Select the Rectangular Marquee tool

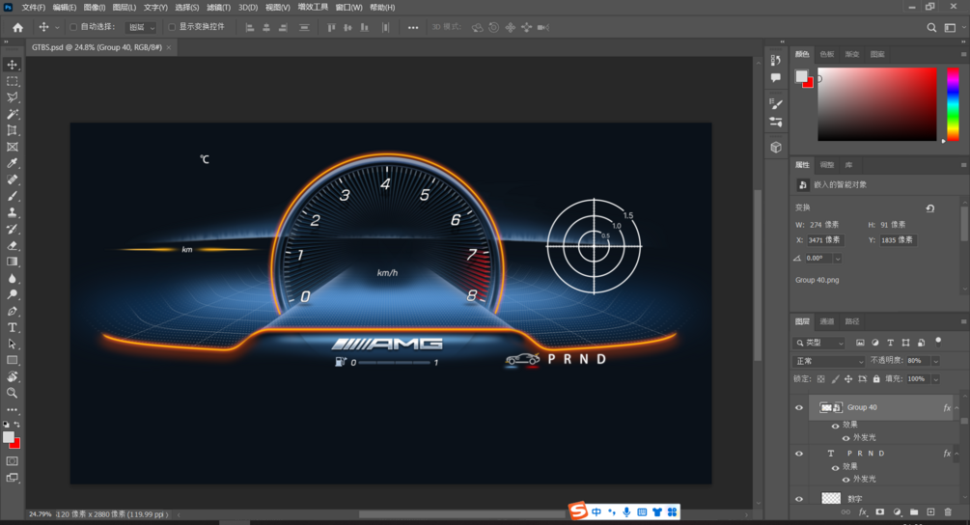(12, 81)
